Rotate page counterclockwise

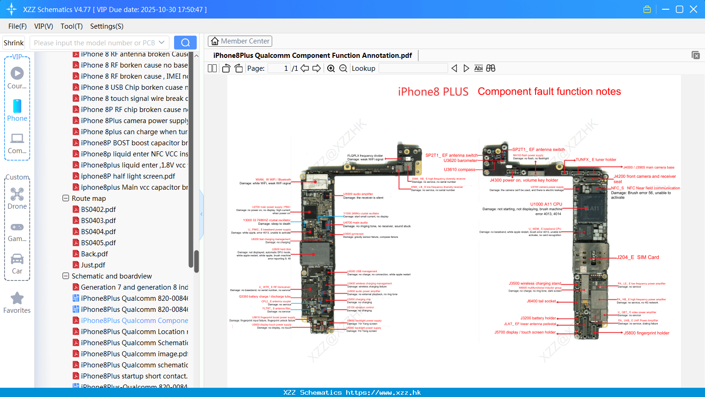click(x=226, y=68)
